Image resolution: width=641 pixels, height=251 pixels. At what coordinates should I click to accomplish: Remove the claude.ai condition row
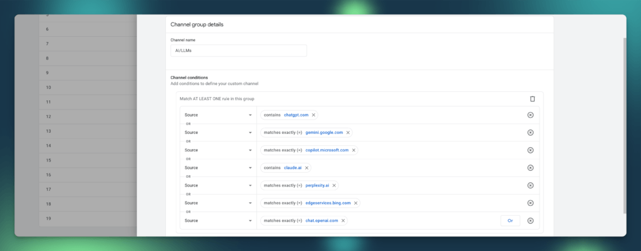point(530,168)
